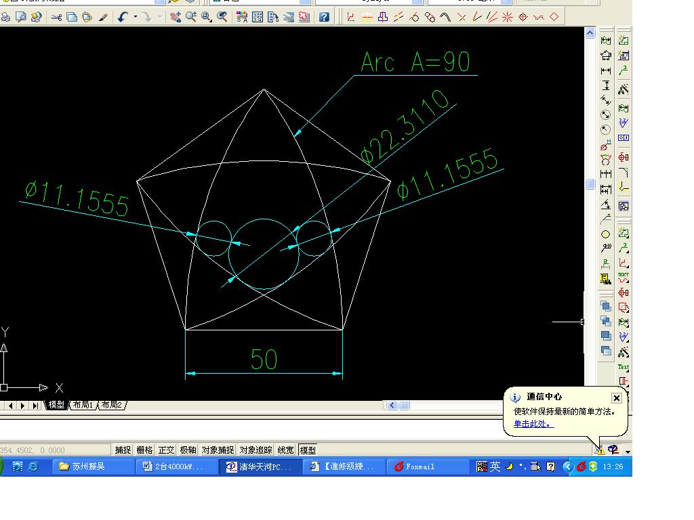Viewport: 694px width, 520px height.
Task: Open the 進修級練 taskbar window
Action: coord(344,467)
